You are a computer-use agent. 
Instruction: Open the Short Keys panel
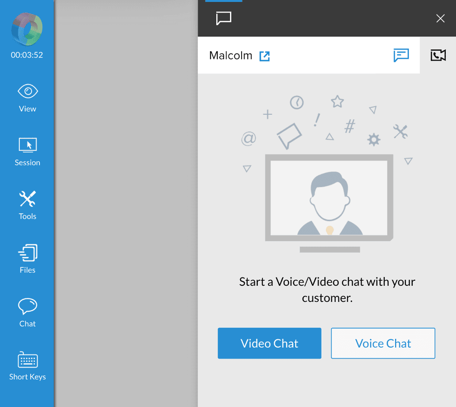click(27, 364)
